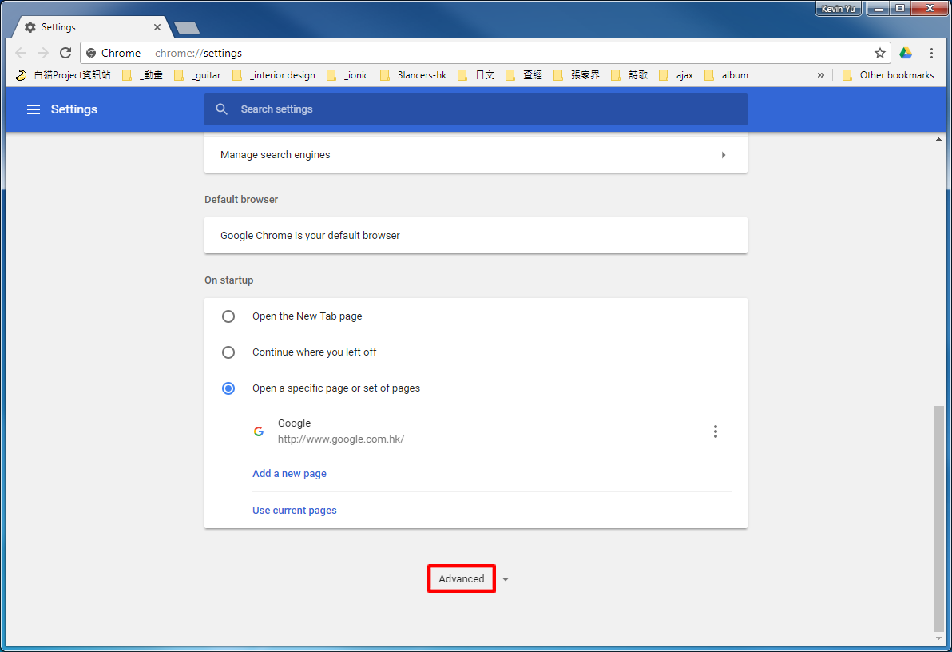Open the 3lancers-hk bookmark folder
Screen dimensions: 952x652
coord(414,75)
